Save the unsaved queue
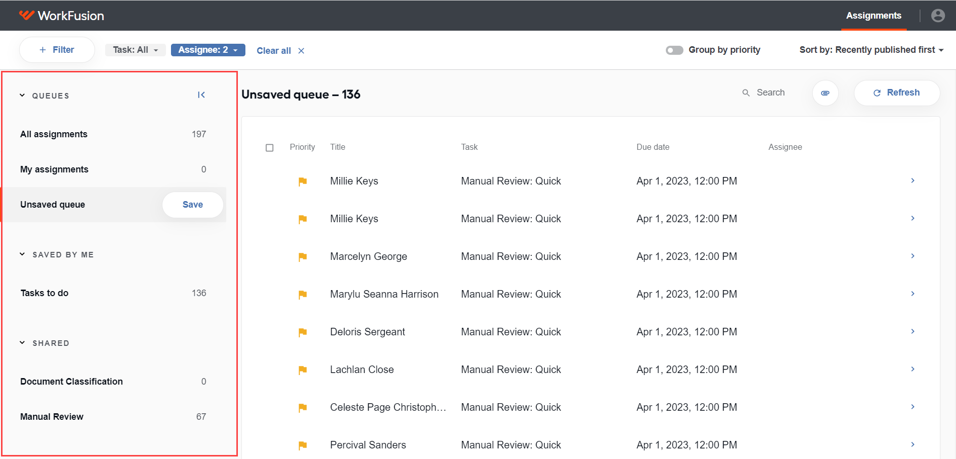Screen dimensions: 956x459 tap(193, 205)
